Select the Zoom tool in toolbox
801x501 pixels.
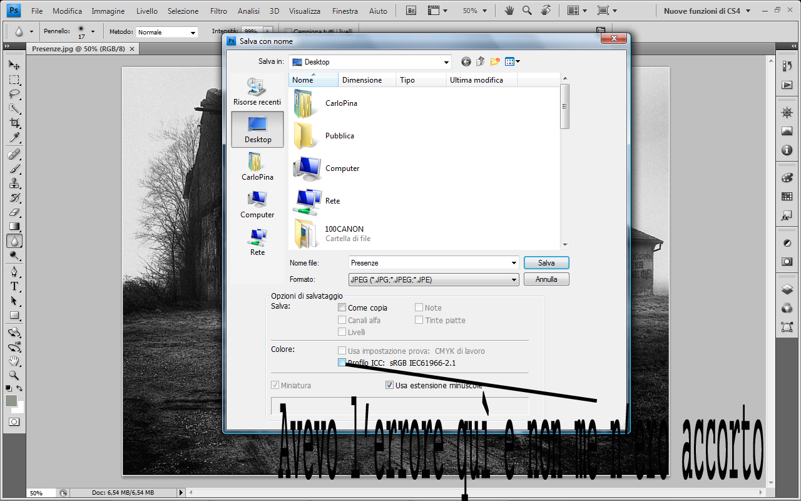(x=14, y=376)
